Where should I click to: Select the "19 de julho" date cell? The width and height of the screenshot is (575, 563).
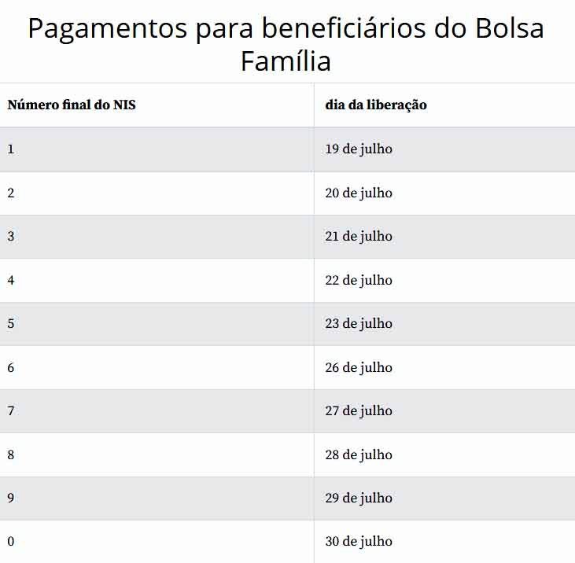[x=359, y=149]
